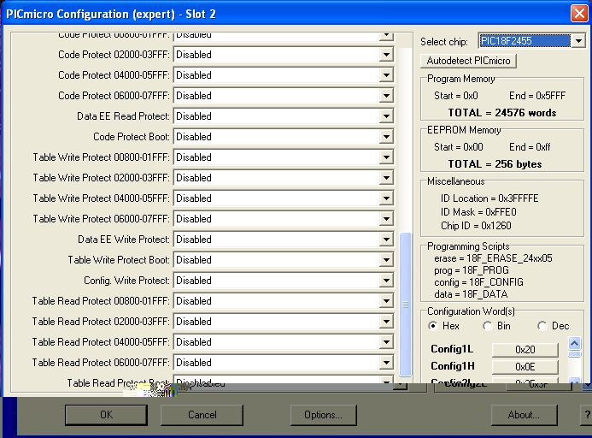Viewport: 592px width, 438px height.
Task: Click the settings list vertical scrollbar thumb
Action: (405, 305)
